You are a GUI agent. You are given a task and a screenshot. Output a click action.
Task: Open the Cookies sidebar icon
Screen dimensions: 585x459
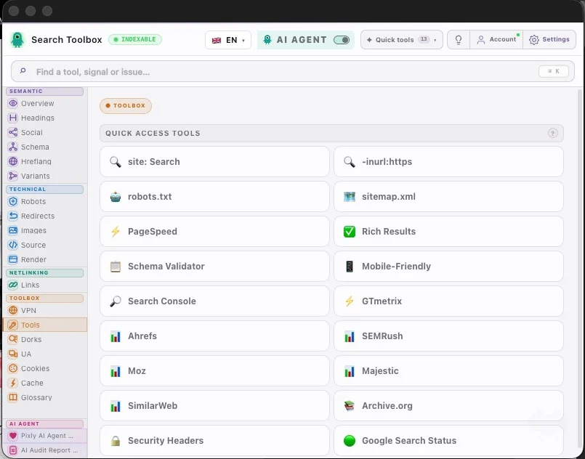(13, 368)
